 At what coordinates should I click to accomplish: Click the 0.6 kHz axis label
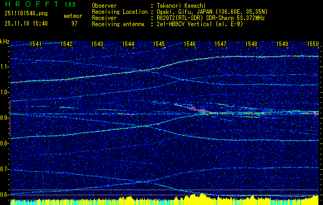coord(5,195)
